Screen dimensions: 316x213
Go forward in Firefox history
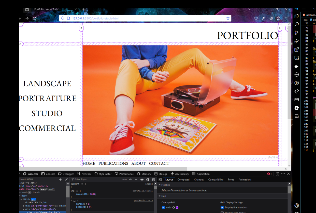(x=27, y=18)
